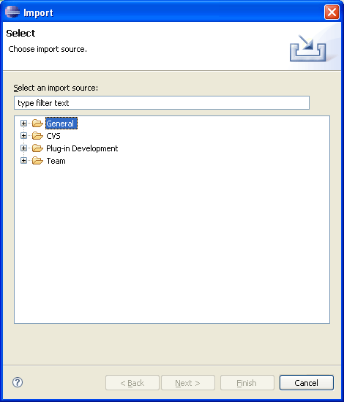
Task: Click the General folder icon
Action: pyautogui.click(x=37, y=124)
